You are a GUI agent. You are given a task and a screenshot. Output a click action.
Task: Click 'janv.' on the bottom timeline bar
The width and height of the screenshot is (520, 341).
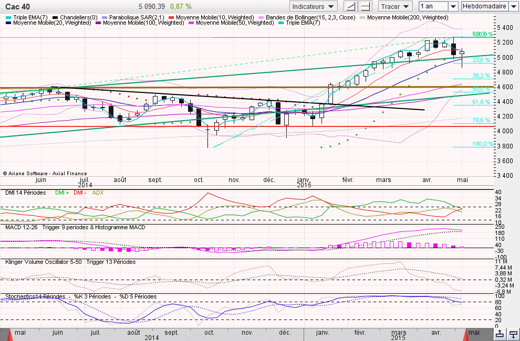pyautogui.click(x=323, y=333)
